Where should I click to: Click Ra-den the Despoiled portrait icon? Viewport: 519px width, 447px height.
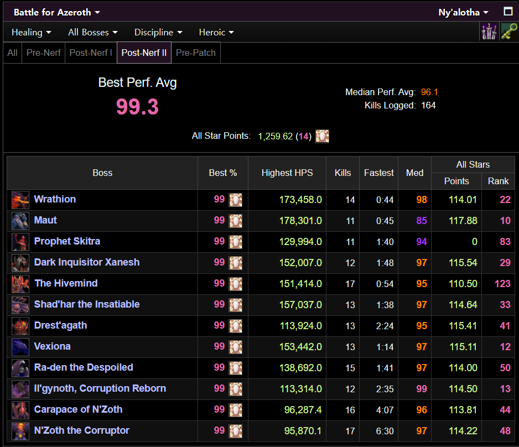tap(20, 368)
